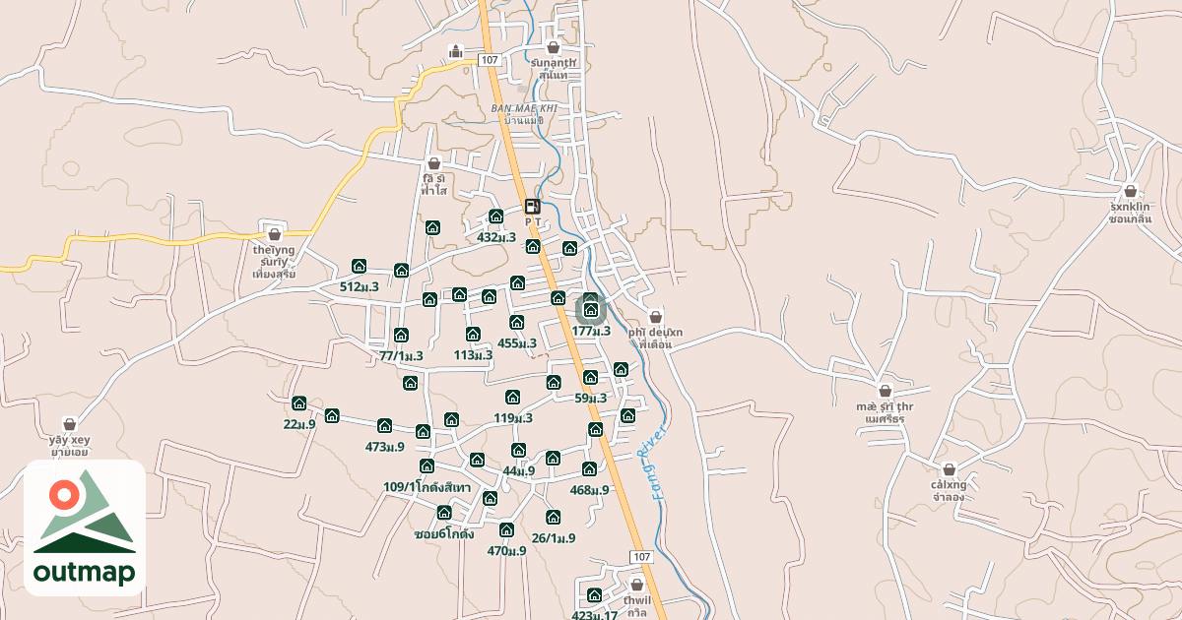Viewport: 1182px width, 620px height.
Task: Click the house marker labeled 473ม.9
Action: (x=384, y=426)
